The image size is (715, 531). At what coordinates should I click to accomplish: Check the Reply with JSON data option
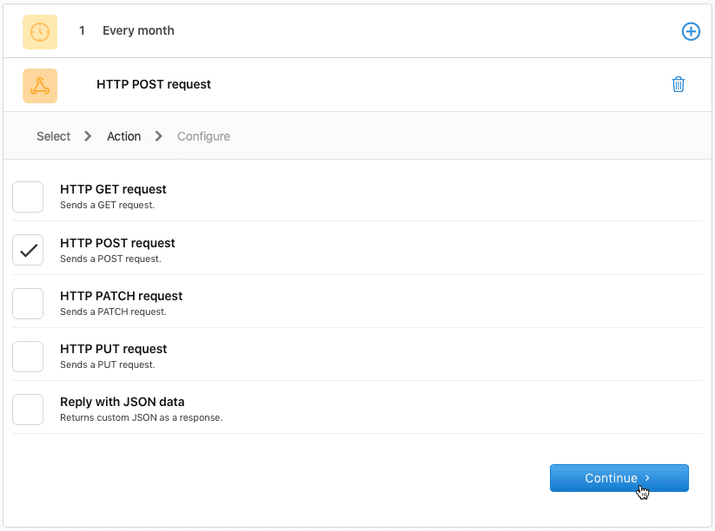click(28, 409)
